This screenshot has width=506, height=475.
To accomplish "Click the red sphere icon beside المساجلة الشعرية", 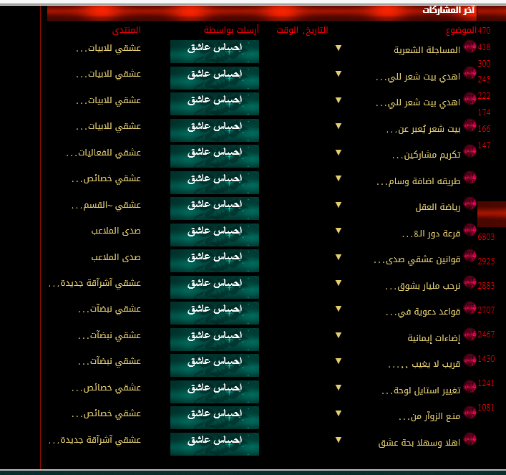I will coord(469,47).
